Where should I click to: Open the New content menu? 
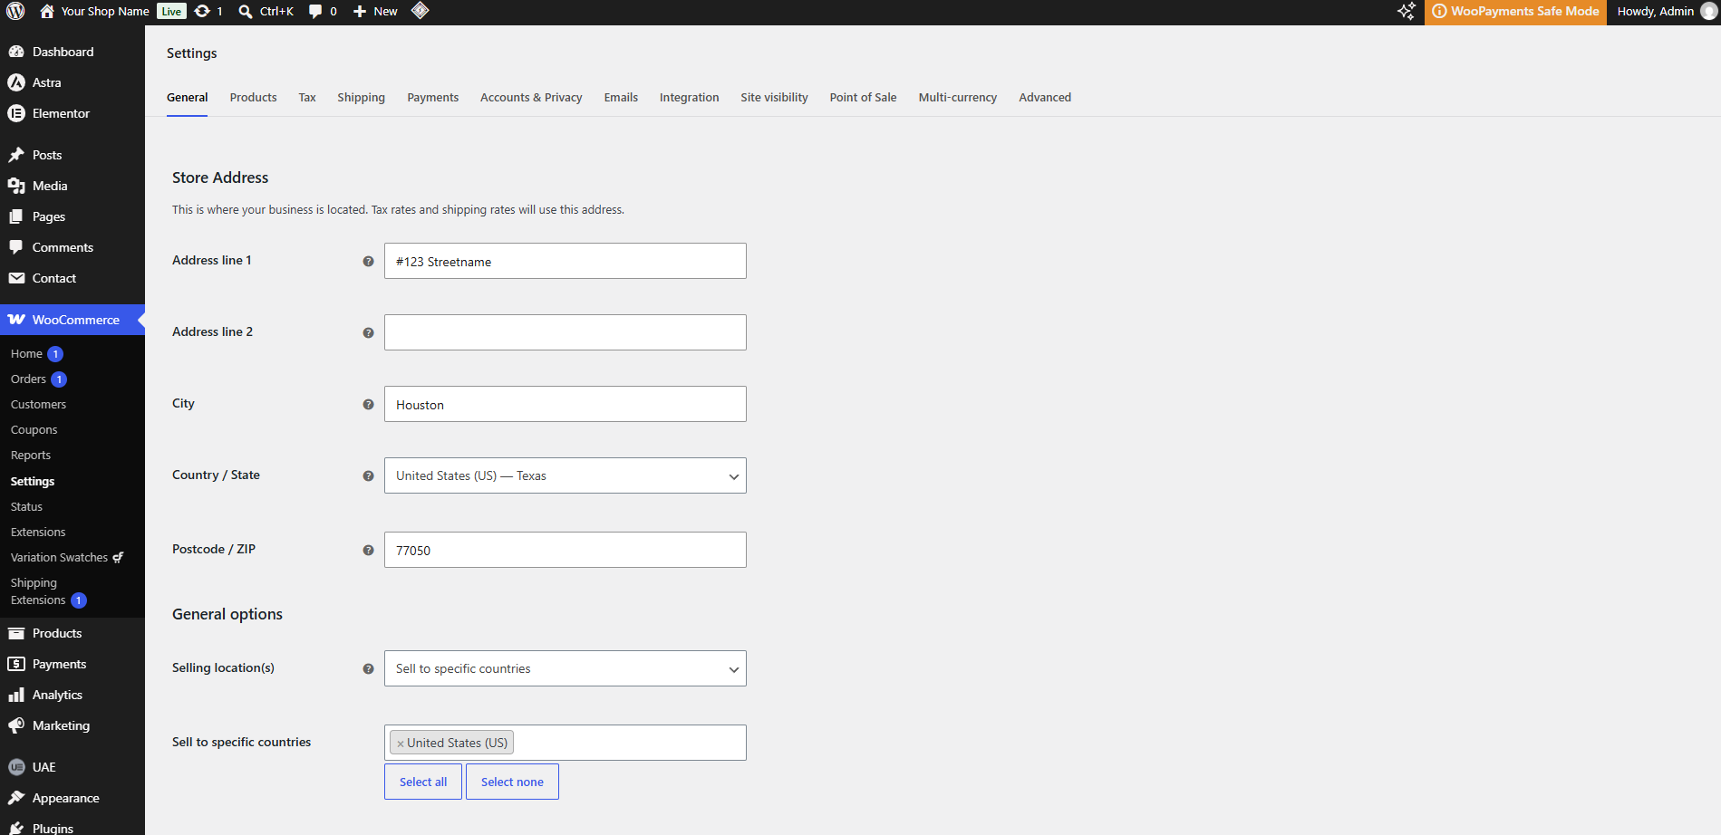(x=375, y=11)
